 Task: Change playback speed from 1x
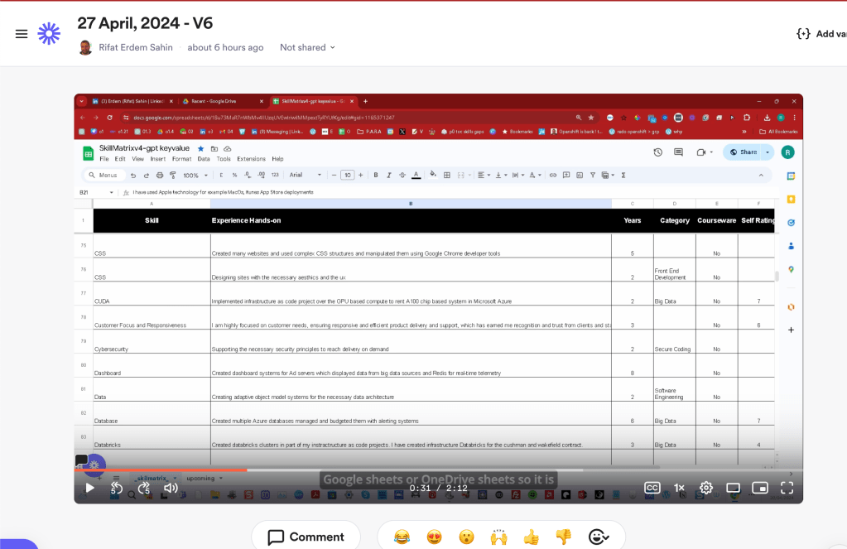(679, 488)
